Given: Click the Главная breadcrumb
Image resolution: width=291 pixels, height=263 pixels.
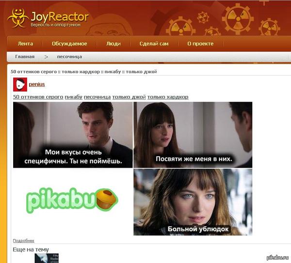Looking at the screenshot, I should tap(25, 57).
